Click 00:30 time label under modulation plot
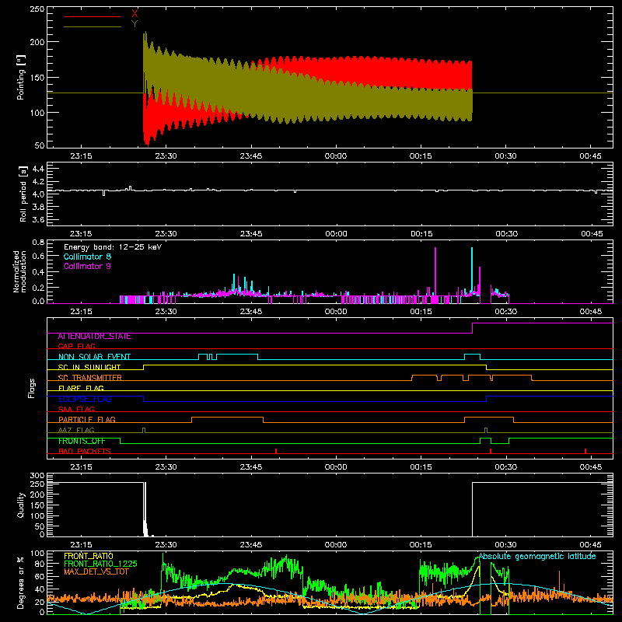622x622 pixels. coord(506,312)
